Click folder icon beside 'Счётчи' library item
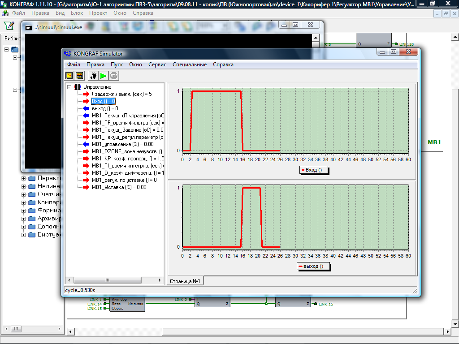 [x=32, y=194]
